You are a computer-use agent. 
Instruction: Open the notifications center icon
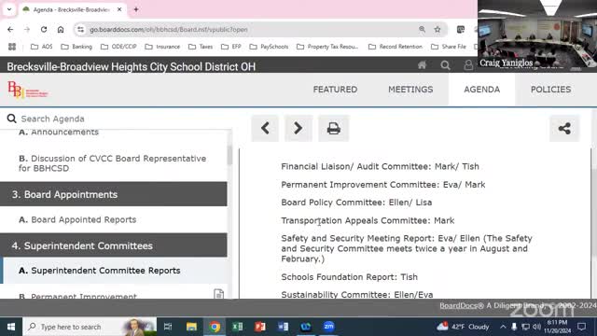tap(581, 327)
